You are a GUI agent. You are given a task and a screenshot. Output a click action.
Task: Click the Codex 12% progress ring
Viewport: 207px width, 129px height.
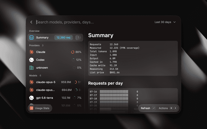(73, 60)
